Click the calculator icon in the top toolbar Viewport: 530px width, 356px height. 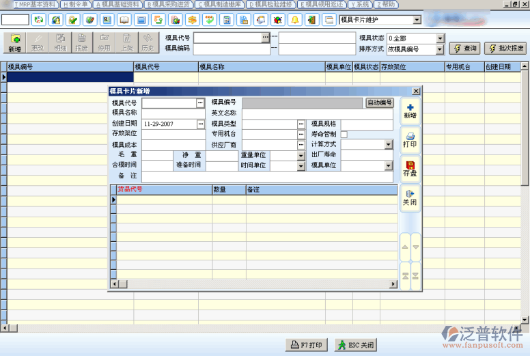(x=227, y=20)
